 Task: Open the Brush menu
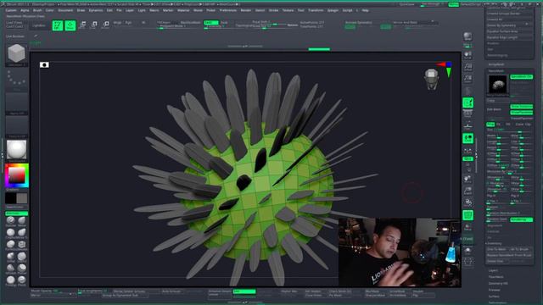[37, 10]
